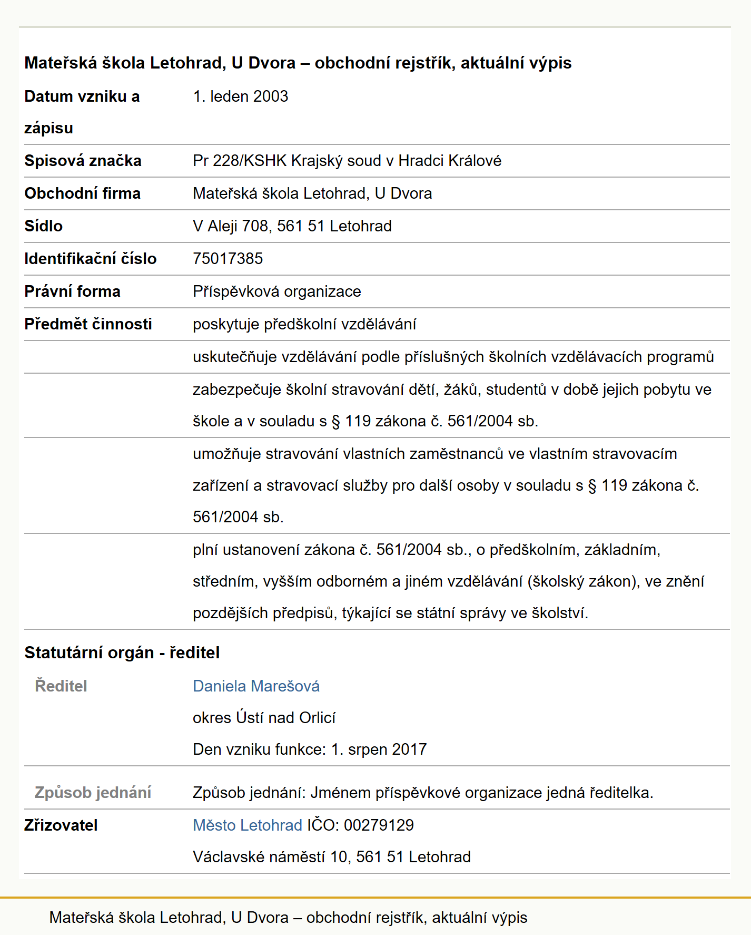Click the okres Ústí nad Orlicí text
This screenshot has height=935, width=751.
264,717
